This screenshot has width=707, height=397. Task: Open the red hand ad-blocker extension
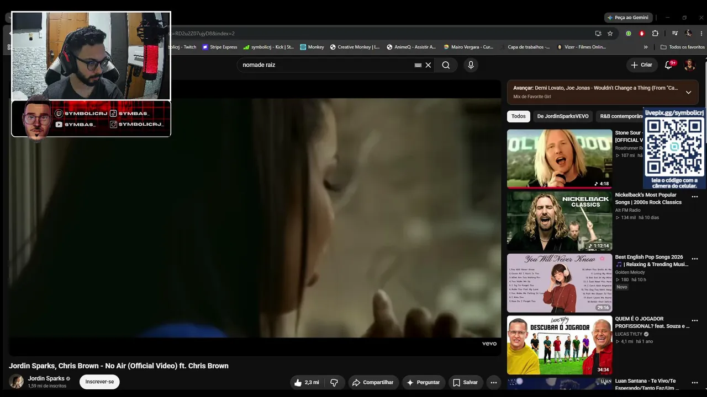(642, 33)
